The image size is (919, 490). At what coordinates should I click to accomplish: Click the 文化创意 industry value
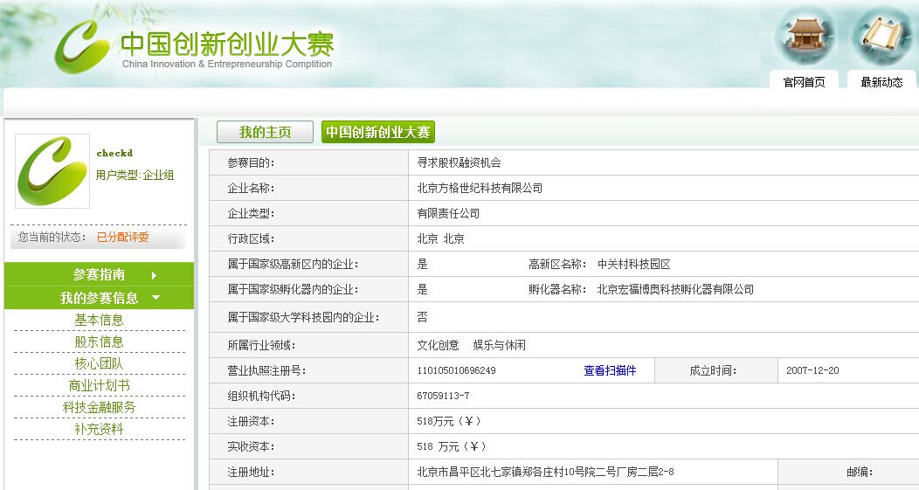pyautogui.click(x=438, y=345)
